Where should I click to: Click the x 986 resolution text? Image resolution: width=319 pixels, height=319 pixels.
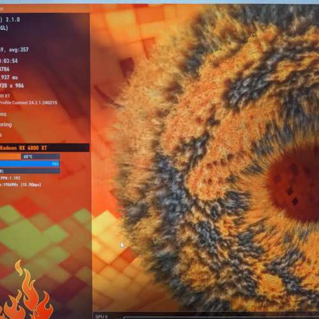16,85
